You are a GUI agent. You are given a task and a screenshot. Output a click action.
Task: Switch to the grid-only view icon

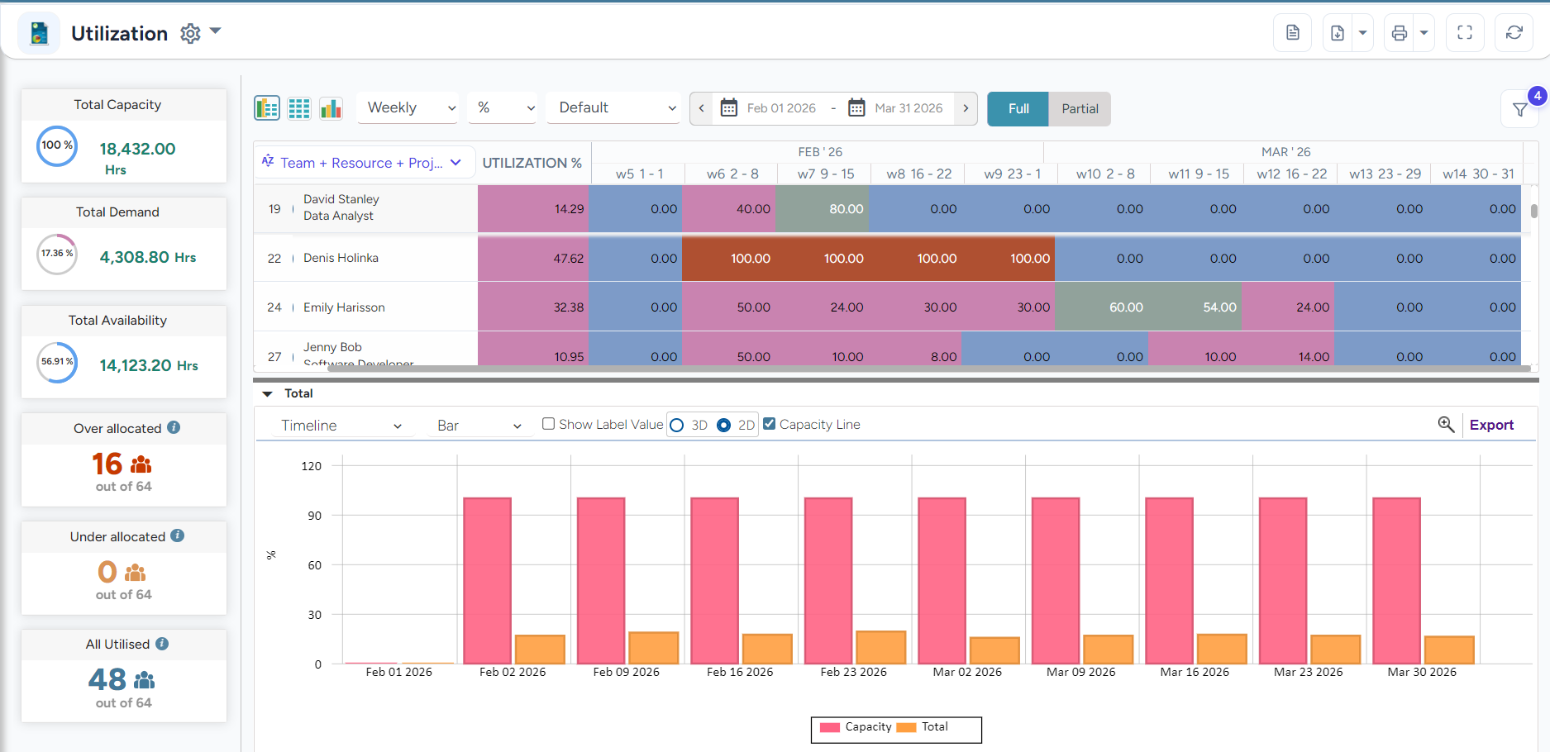298,107
